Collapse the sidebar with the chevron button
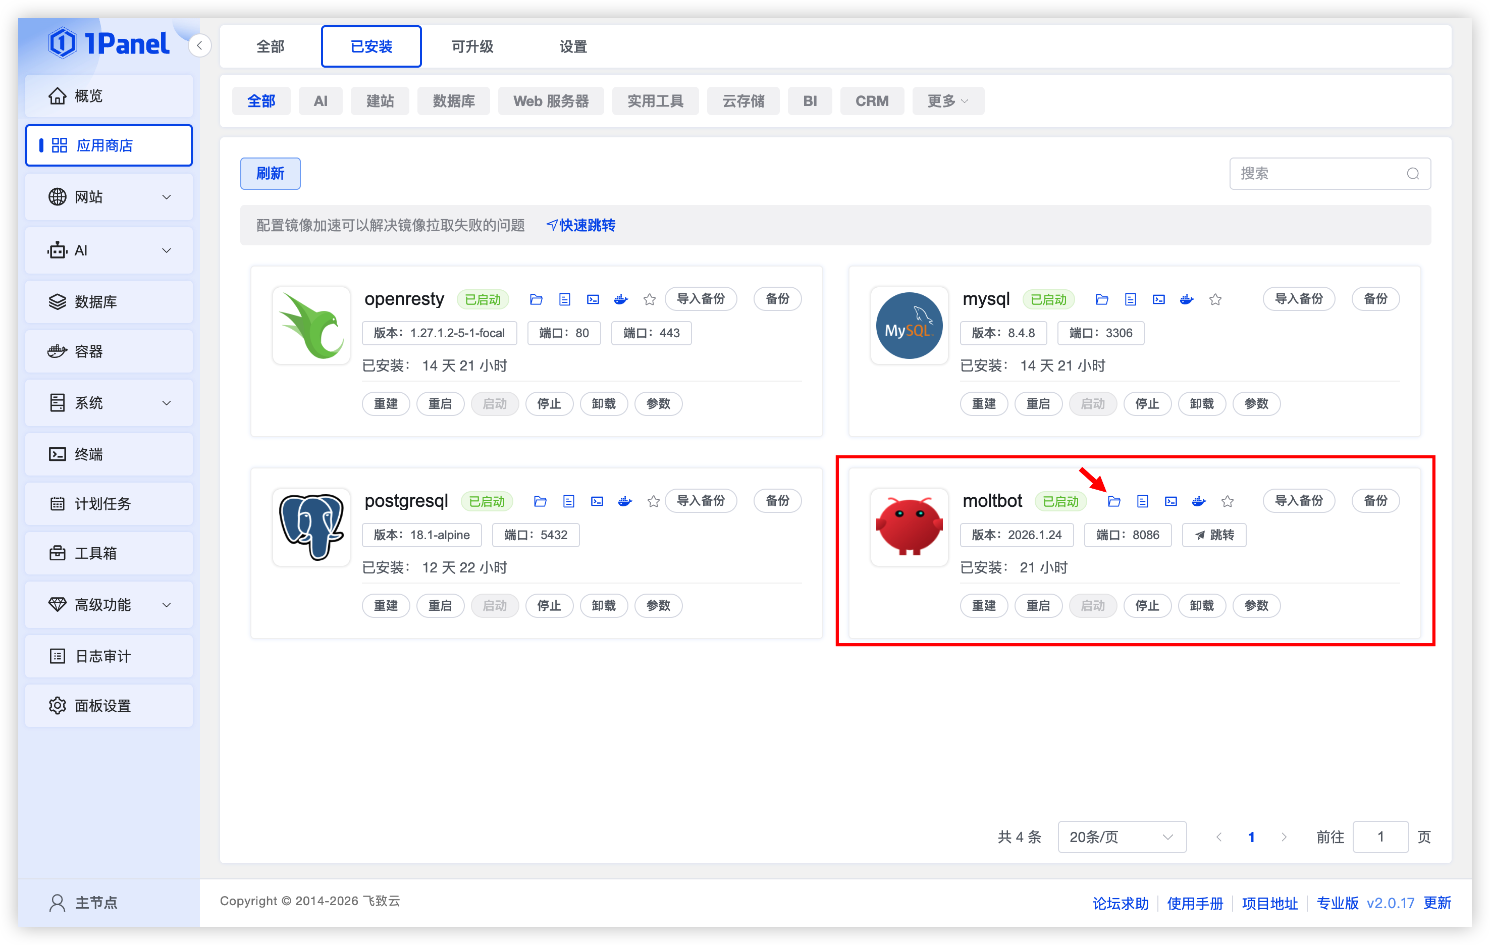Screen dimensions: 1490x945 199,45
